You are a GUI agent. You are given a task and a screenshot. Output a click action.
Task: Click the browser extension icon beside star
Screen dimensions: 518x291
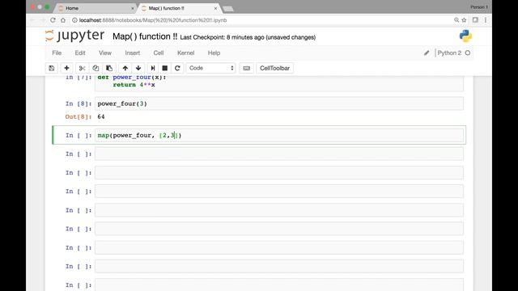(x=475, y=20)
